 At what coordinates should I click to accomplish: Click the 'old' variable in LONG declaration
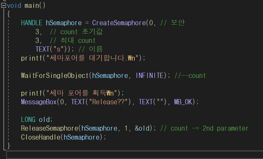coord(44,120)
